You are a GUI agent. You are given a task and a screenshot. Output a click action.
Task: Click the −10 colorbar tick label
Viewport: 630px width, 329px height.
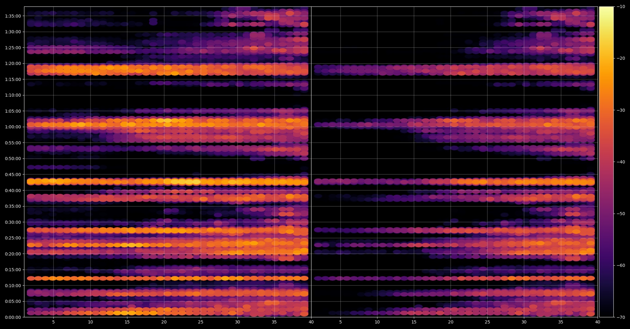coord(621,7)
